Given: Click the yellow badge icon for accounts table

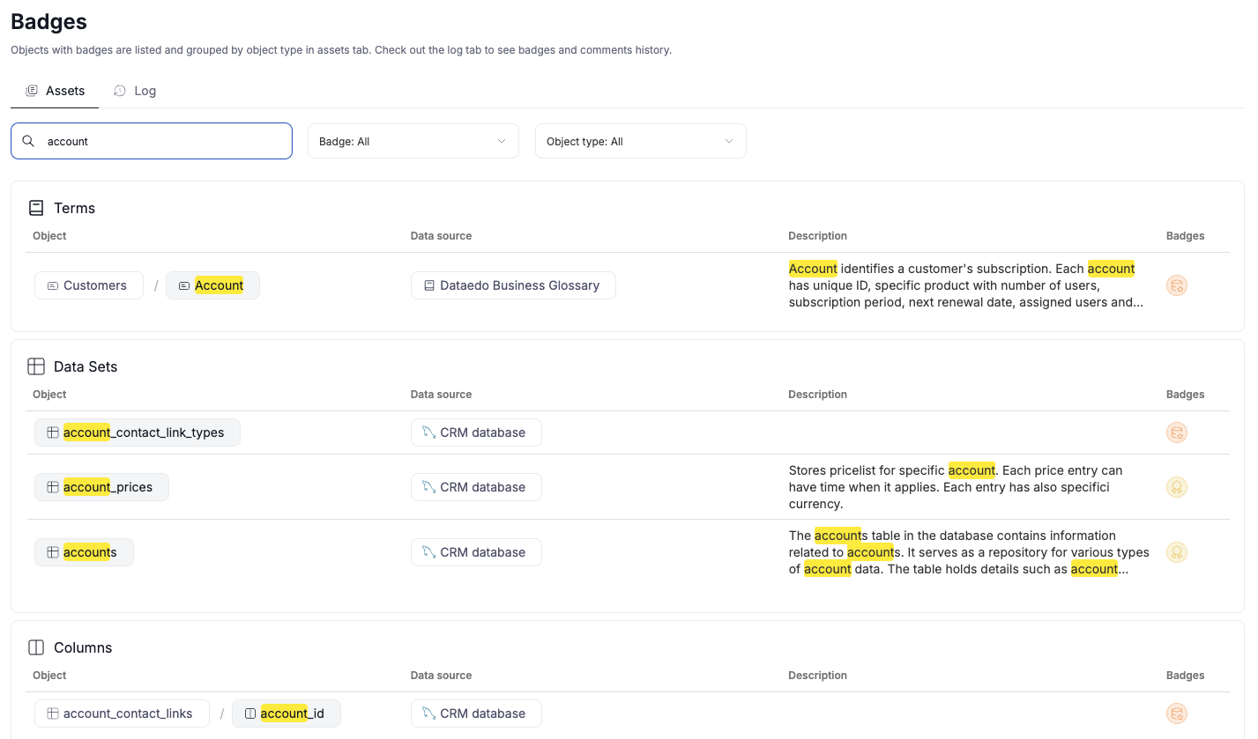Looking at the screenshot, I should pyautogui.click(x=1176, y=552).
